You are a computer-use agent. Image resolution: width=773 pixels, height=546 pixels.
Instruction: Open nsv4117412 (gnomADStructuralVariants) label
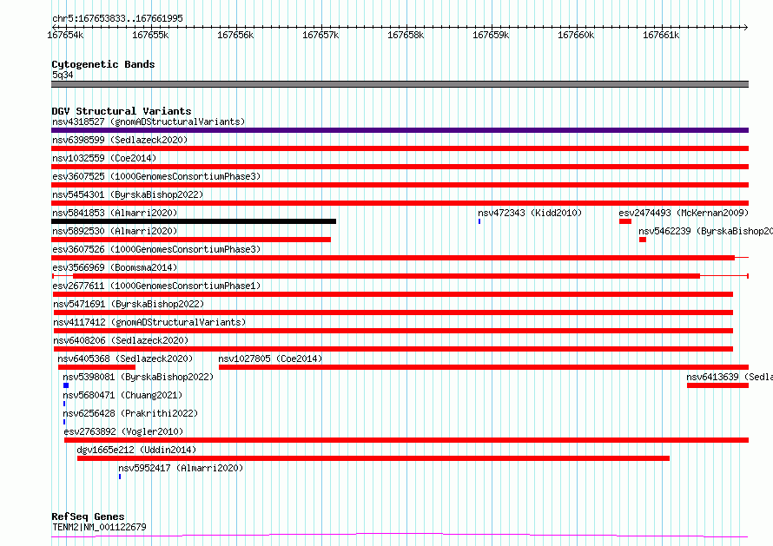pyautogui.click(x=149, y=322)
